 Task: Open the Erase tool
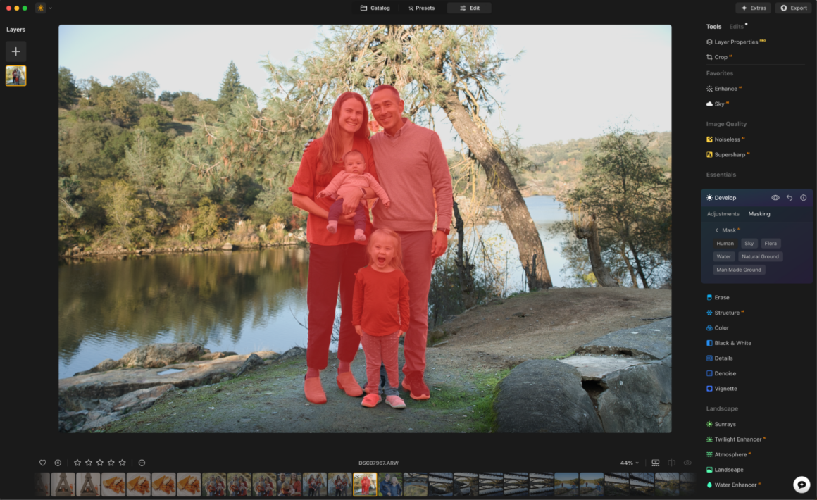721,297
